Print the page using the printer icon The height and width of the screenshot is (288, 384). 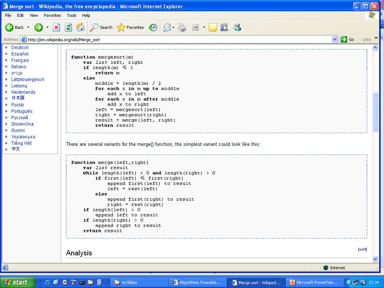click(182, 27)
